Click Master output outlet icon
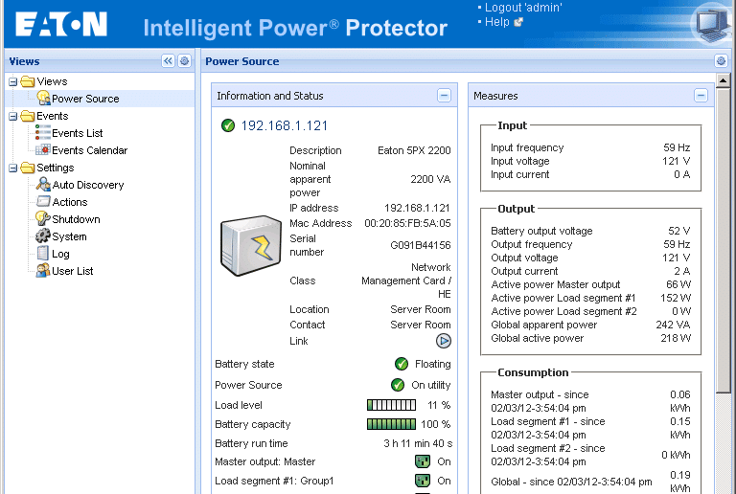 click(x=423, y=461)
